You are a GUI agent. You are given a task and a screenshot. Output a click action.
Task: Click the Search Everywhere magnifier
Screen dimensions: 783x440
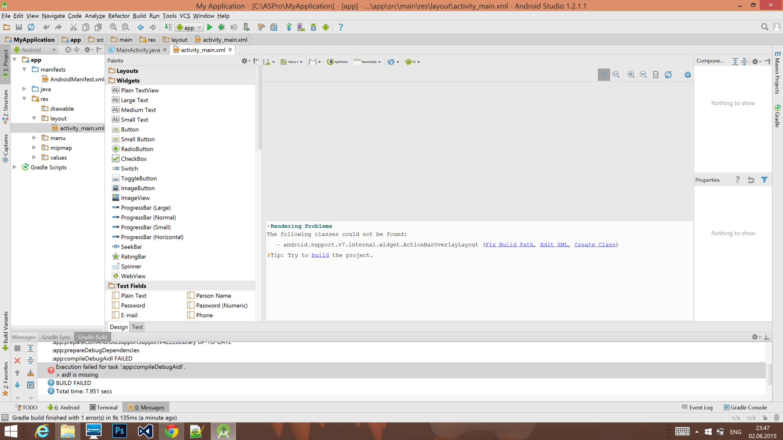click(765, 27)
